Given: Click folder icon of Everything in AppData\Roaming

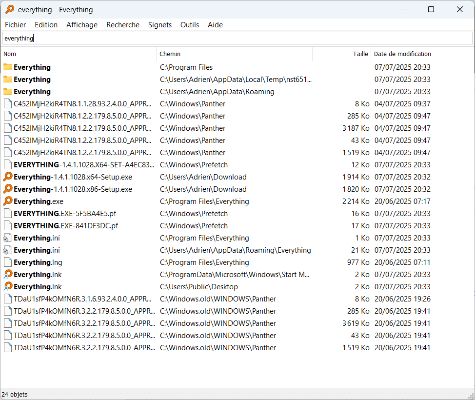Looking at the screenshot, I should (x=8, y=92).
